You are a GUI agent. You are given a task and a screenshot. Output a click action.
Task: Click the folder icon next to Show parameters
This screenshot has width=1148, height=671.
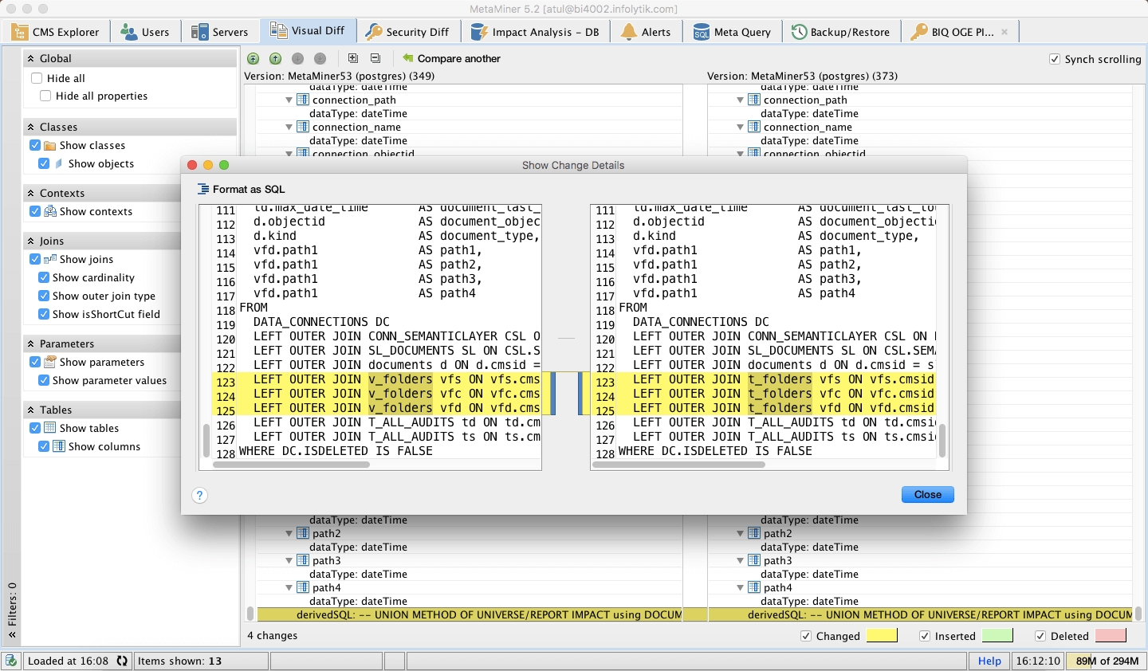[50, 362]
